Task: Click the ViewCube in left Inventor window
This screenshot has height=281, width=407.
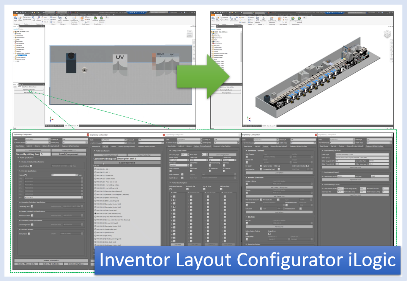Action: (190, 33)
